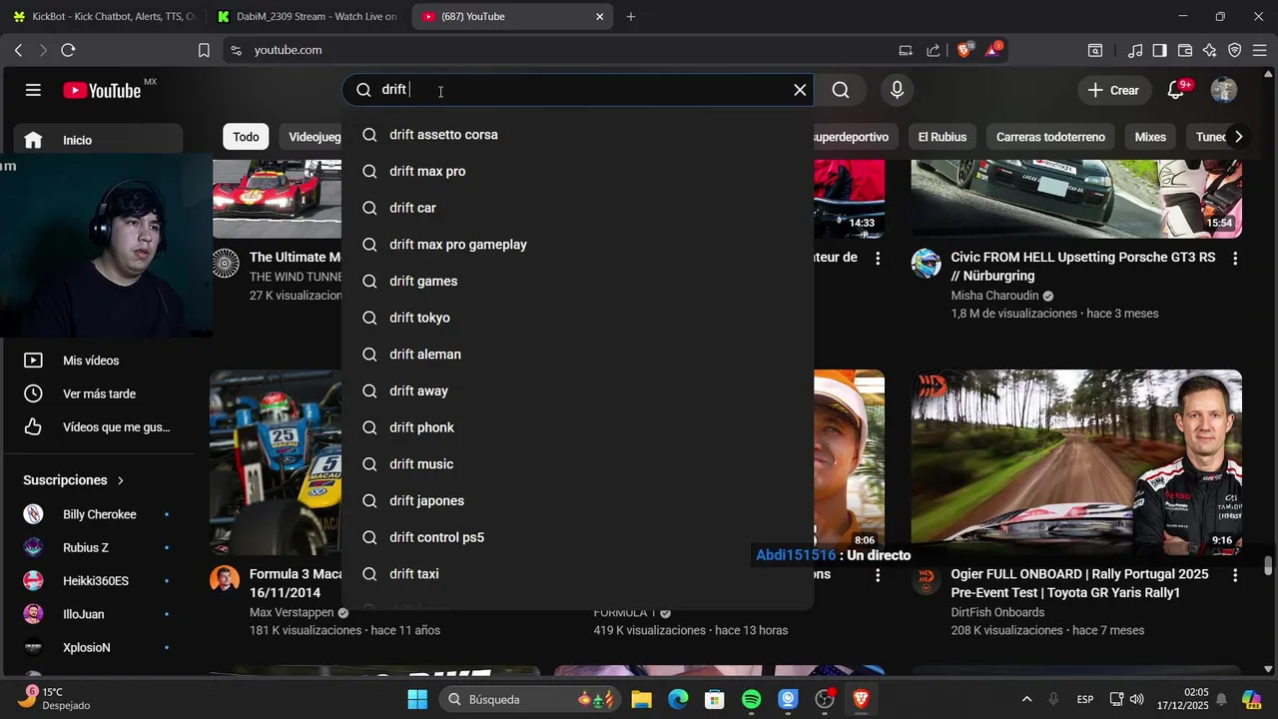Clear the search box with the X
This screenshot has height=719, width=1278.
pos(800,90)
